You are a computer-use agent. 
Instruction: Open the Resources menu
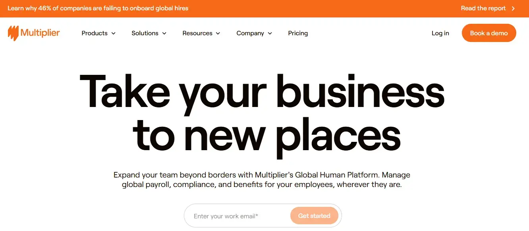click(198, 33)
